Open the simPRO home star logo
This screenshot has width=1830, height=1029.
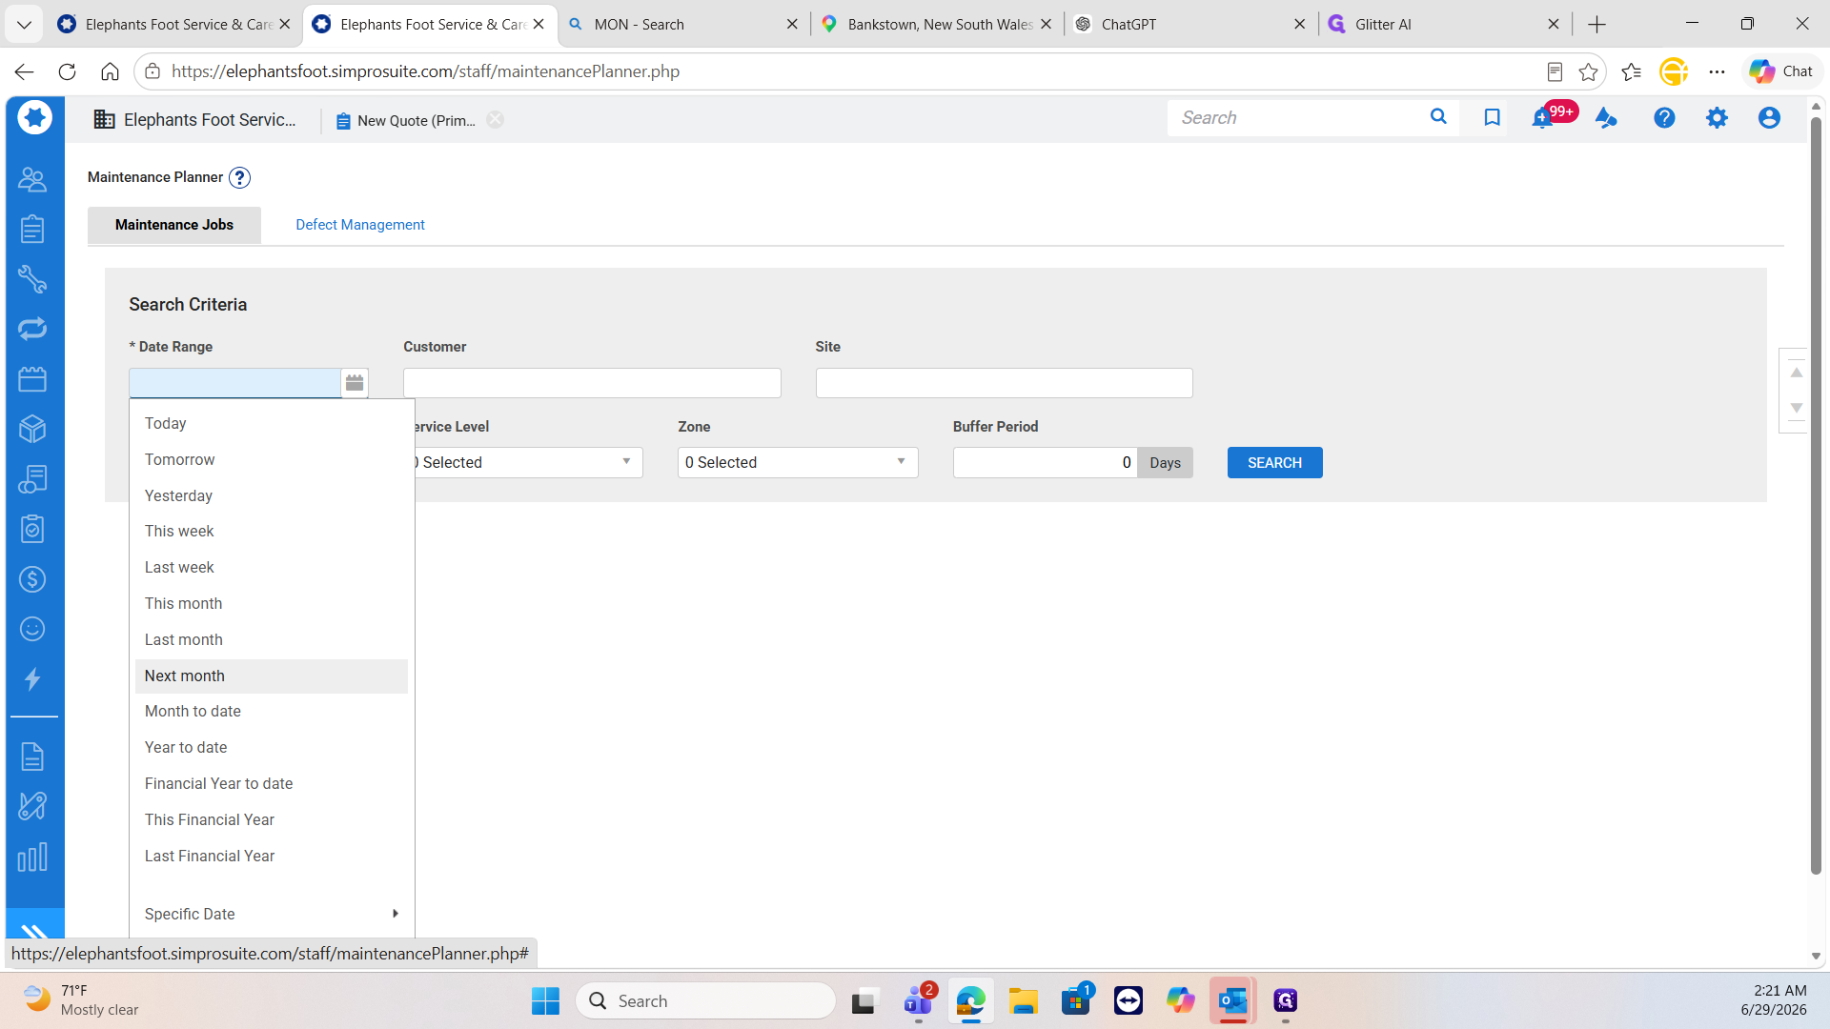34,118
